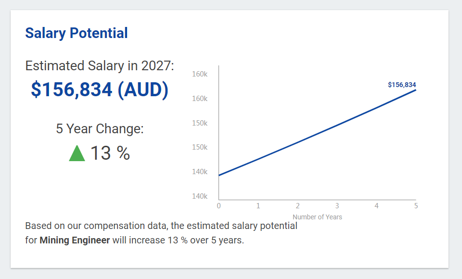Click the "Based on our compensation data" sentence
Viewport: 462px width, 279px height.
click(x=161, y=226)
